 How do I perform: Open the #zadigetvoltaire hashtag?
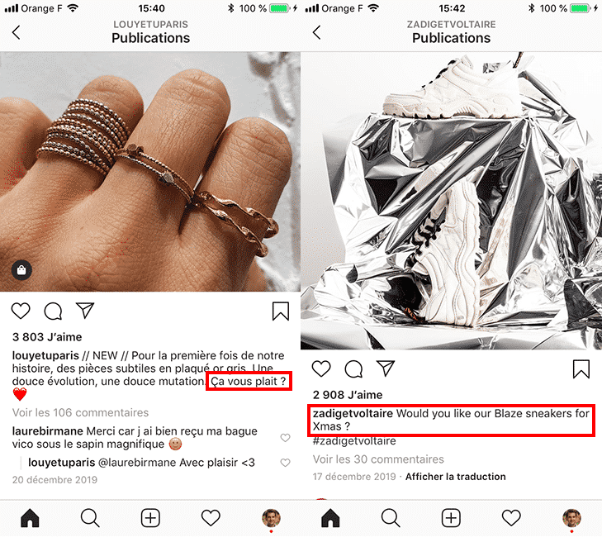[354, 440]
